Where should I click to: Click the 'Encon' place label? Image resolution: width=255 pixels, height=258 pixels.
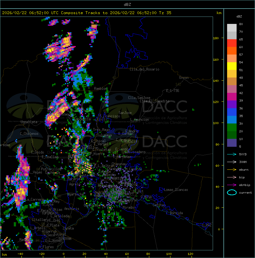click(x=184, y=78)
